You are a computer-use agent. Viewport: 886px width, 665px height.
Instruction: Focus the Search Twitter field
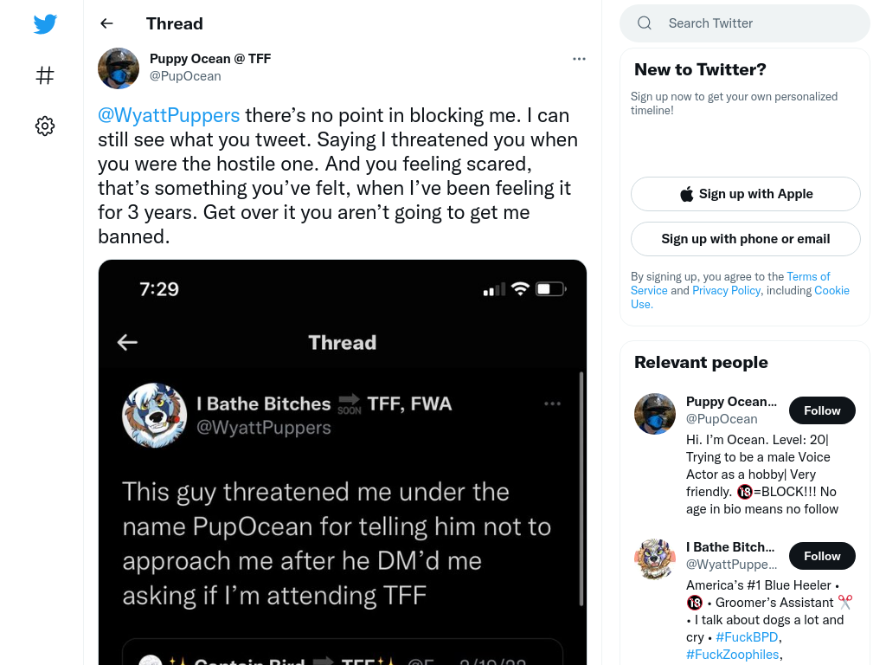[x=745, y=23]
